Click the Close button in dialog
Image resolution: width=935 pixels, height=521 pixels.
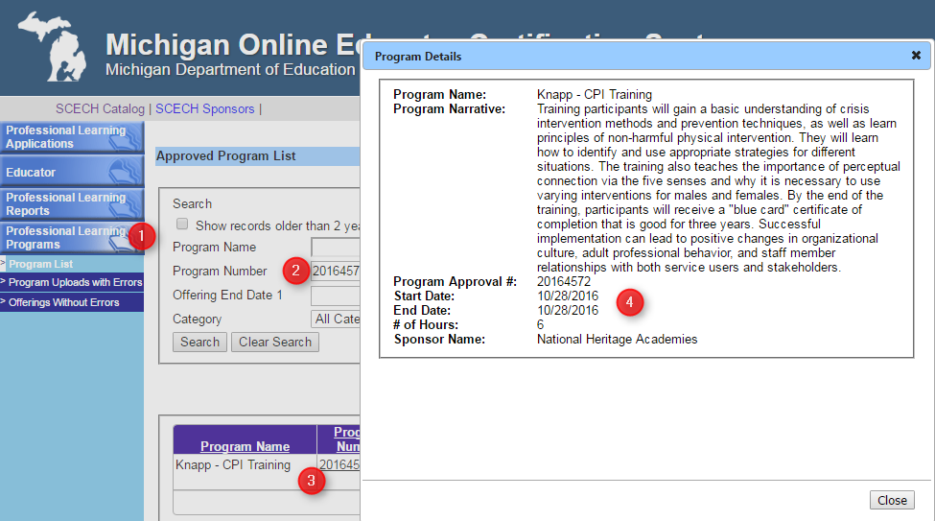click(x=892, y=500)
